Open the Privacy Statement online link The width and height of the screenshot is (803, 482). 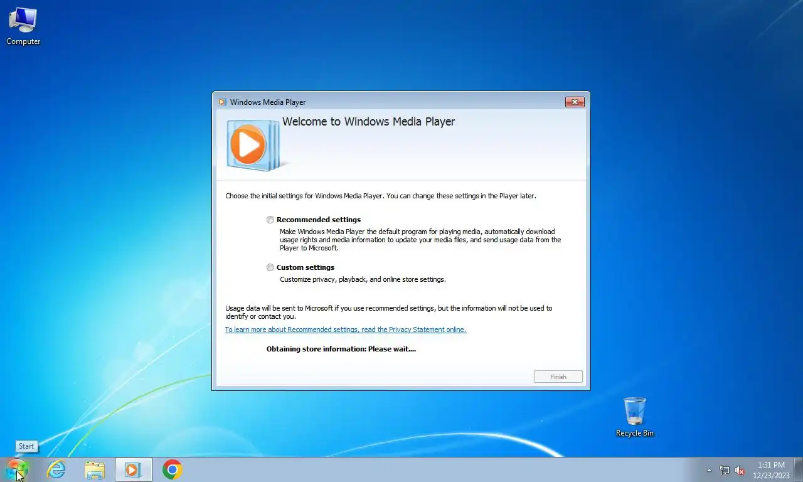point(346,329)
